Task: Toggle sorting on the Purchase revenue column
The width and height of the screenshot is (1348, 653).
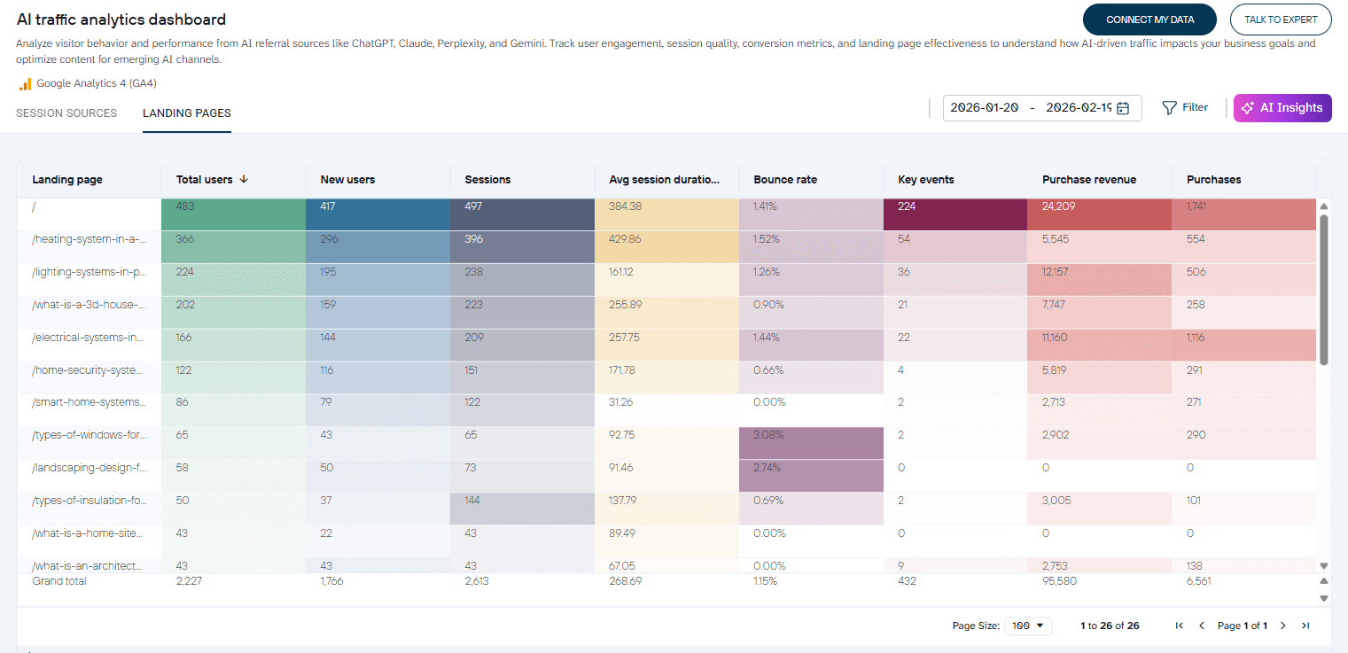Action: point(1088,179)
